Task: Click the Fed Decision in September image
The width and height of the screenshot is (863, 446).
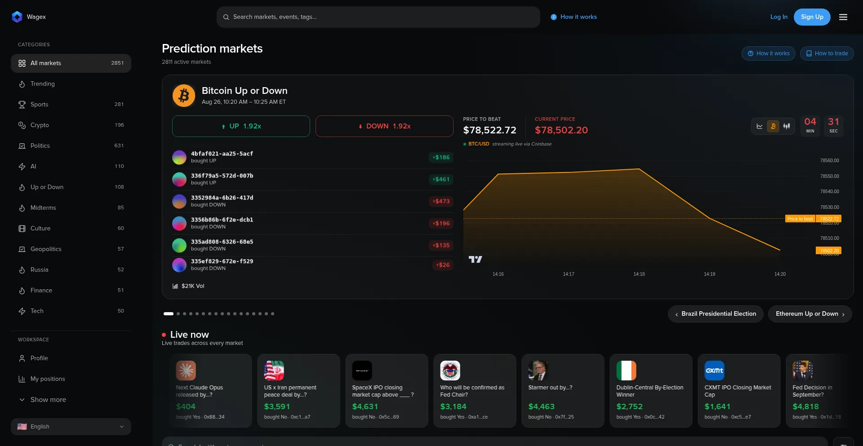Action: [803, 371]
